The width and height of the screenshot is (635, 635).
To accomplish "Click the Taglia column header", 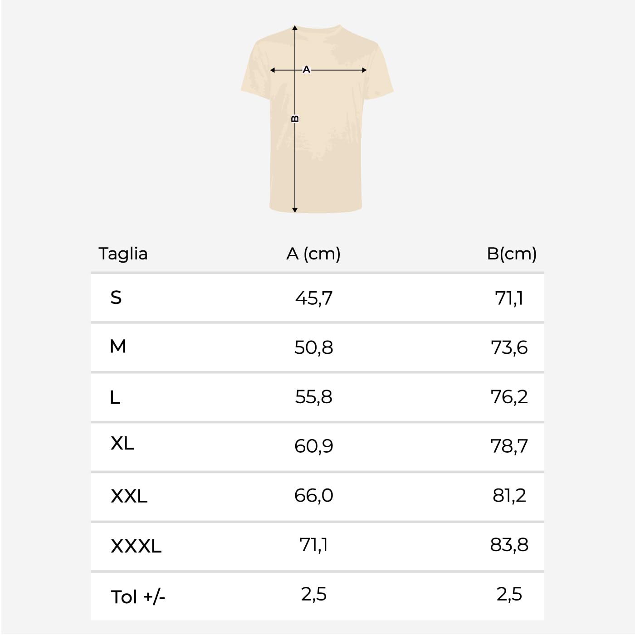I will point(123,254).
